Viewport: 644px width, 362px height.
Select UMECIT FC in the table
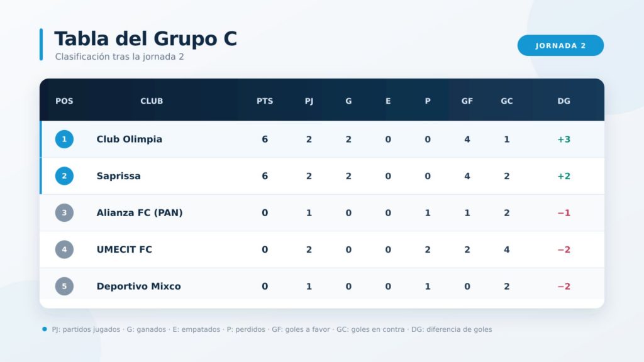coord(125,250)
